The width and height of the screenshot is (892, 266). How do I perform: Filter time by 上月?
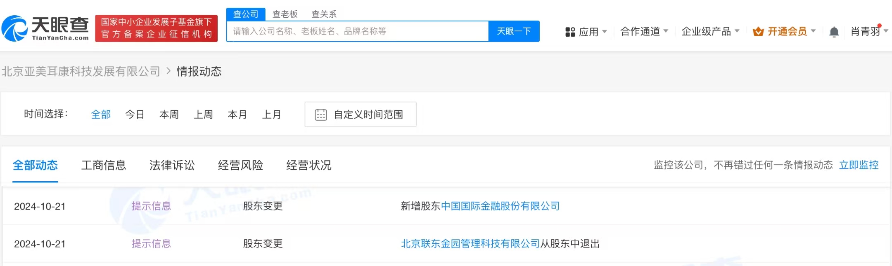click(x=272, y=114)
